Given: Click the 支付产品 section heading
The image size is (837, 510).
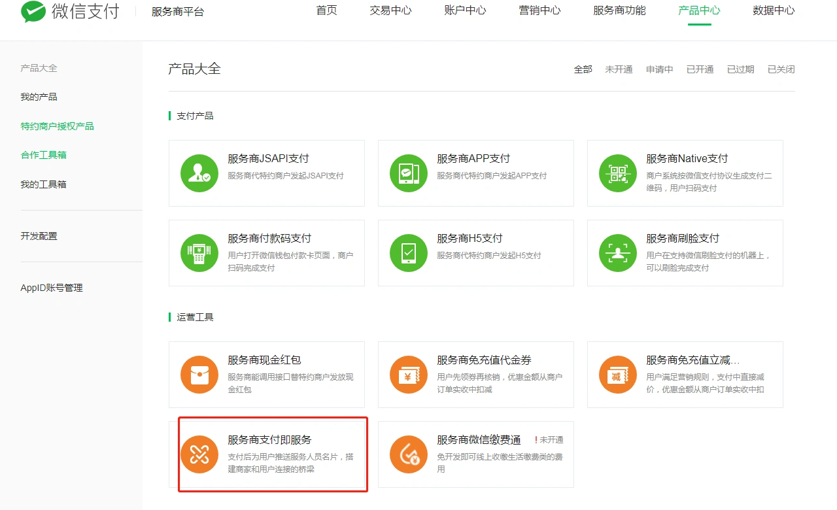Looking at the screenshot, I should tap(195, 116).
